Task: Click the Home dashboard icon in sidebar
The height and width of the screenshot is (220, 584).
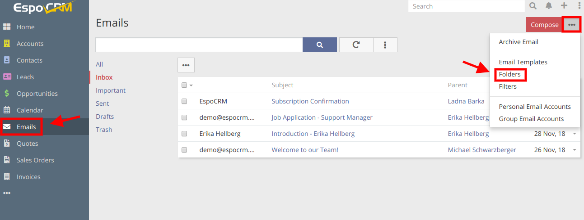Action: pos(7,27)
